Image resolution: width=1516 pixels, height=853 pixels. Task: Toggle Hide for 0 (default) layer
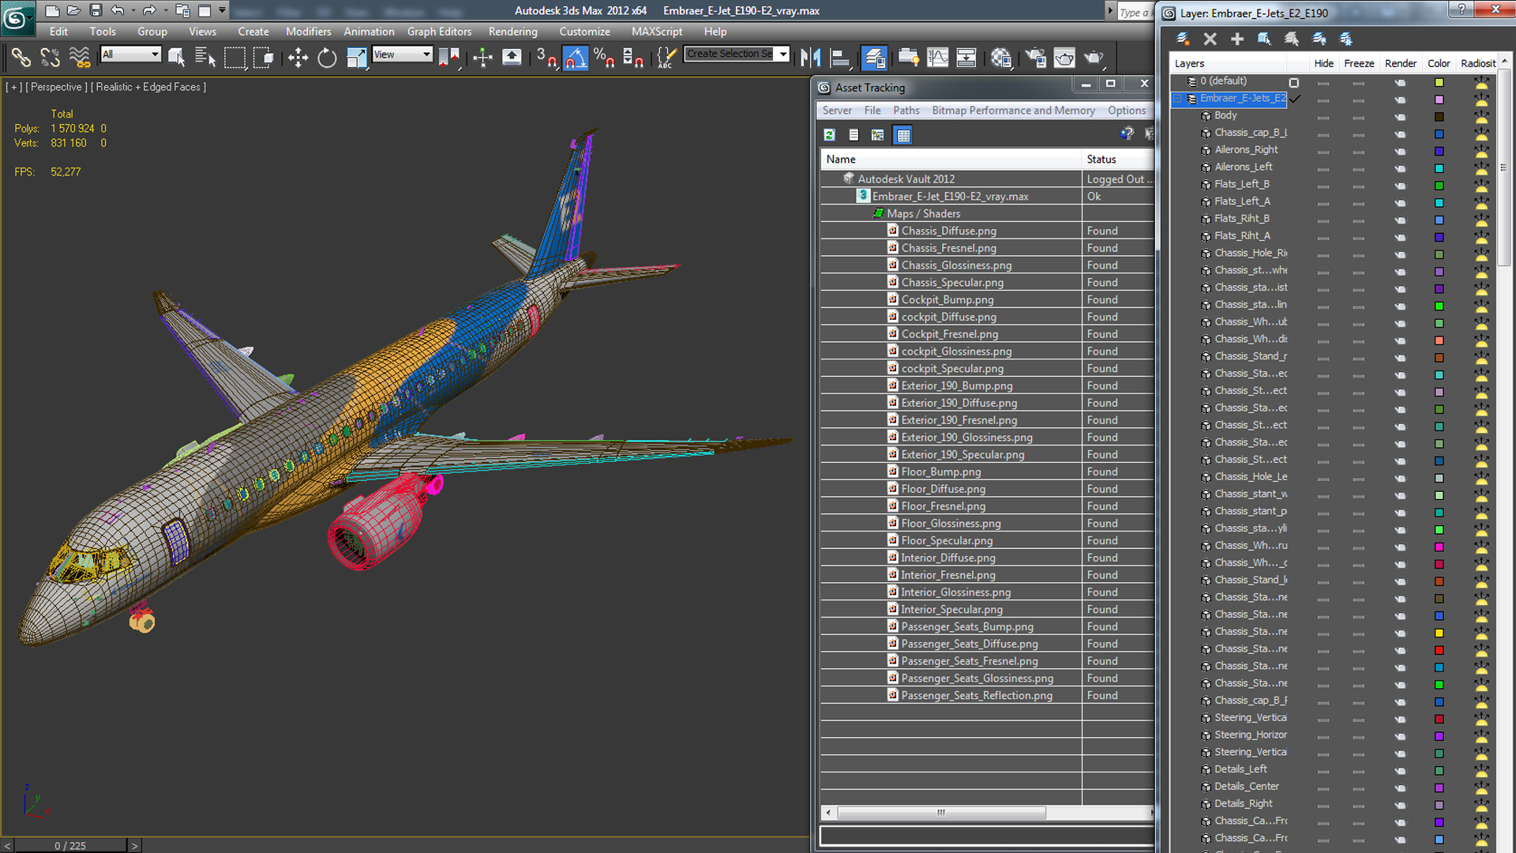coord(1323,82)
